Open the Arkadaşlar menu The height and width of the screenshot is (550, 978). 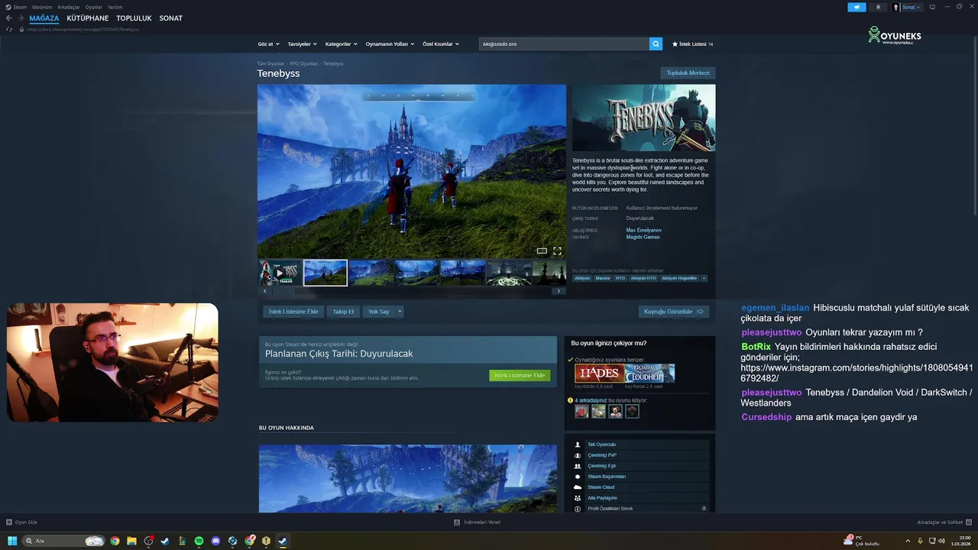click(69, 7)
